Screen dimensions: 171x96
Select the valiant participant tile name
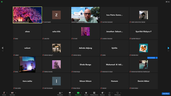(x=27, y=48)
